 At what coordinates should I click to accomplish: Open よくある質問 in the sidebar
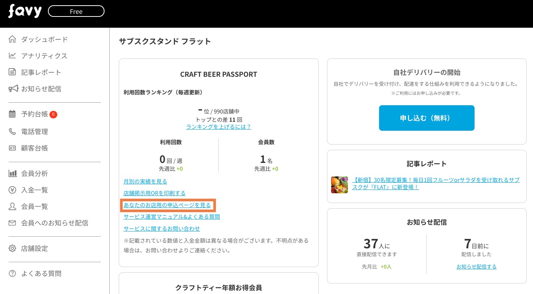click(x=41, y=274)
